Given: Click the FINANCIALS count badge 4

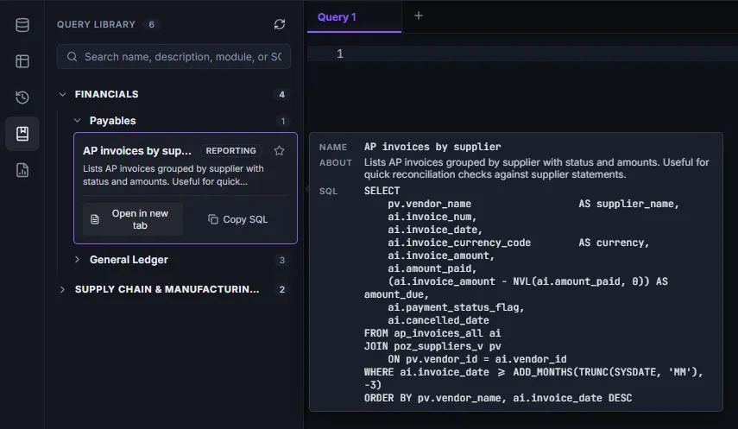Looking at the screenshot, I should (281, 95).
